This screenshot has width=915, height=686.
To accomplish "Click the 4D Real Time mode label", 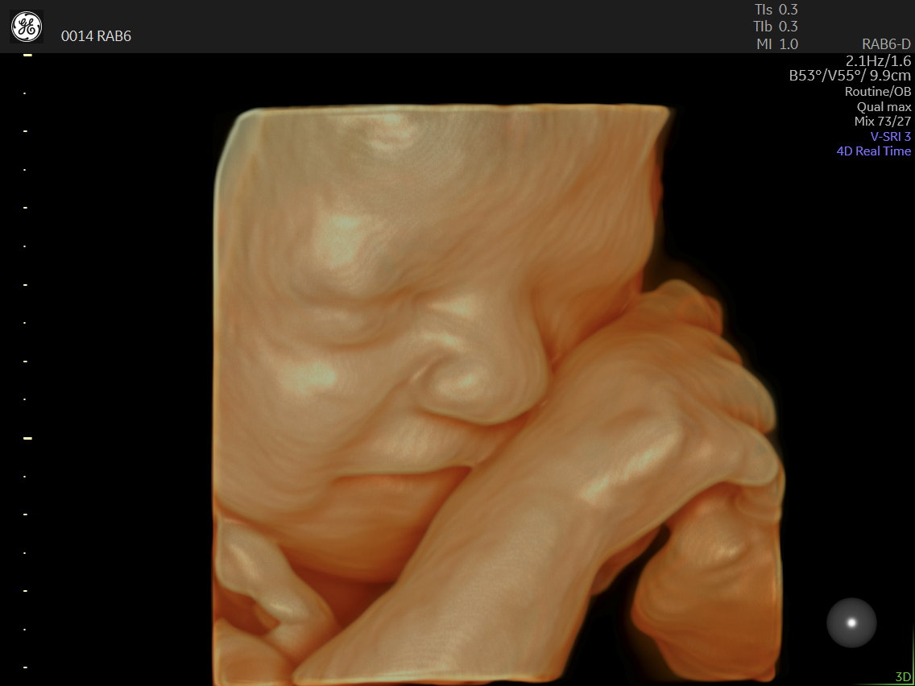I will (x=873, y=151).
